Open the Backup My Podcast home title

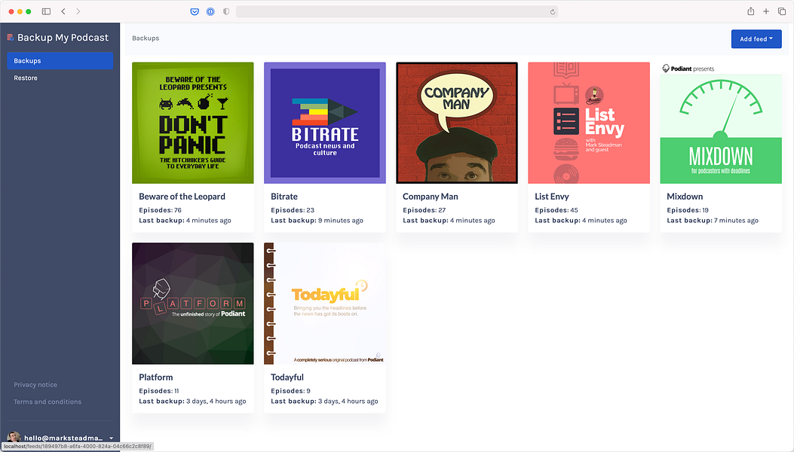coord(63,38)
